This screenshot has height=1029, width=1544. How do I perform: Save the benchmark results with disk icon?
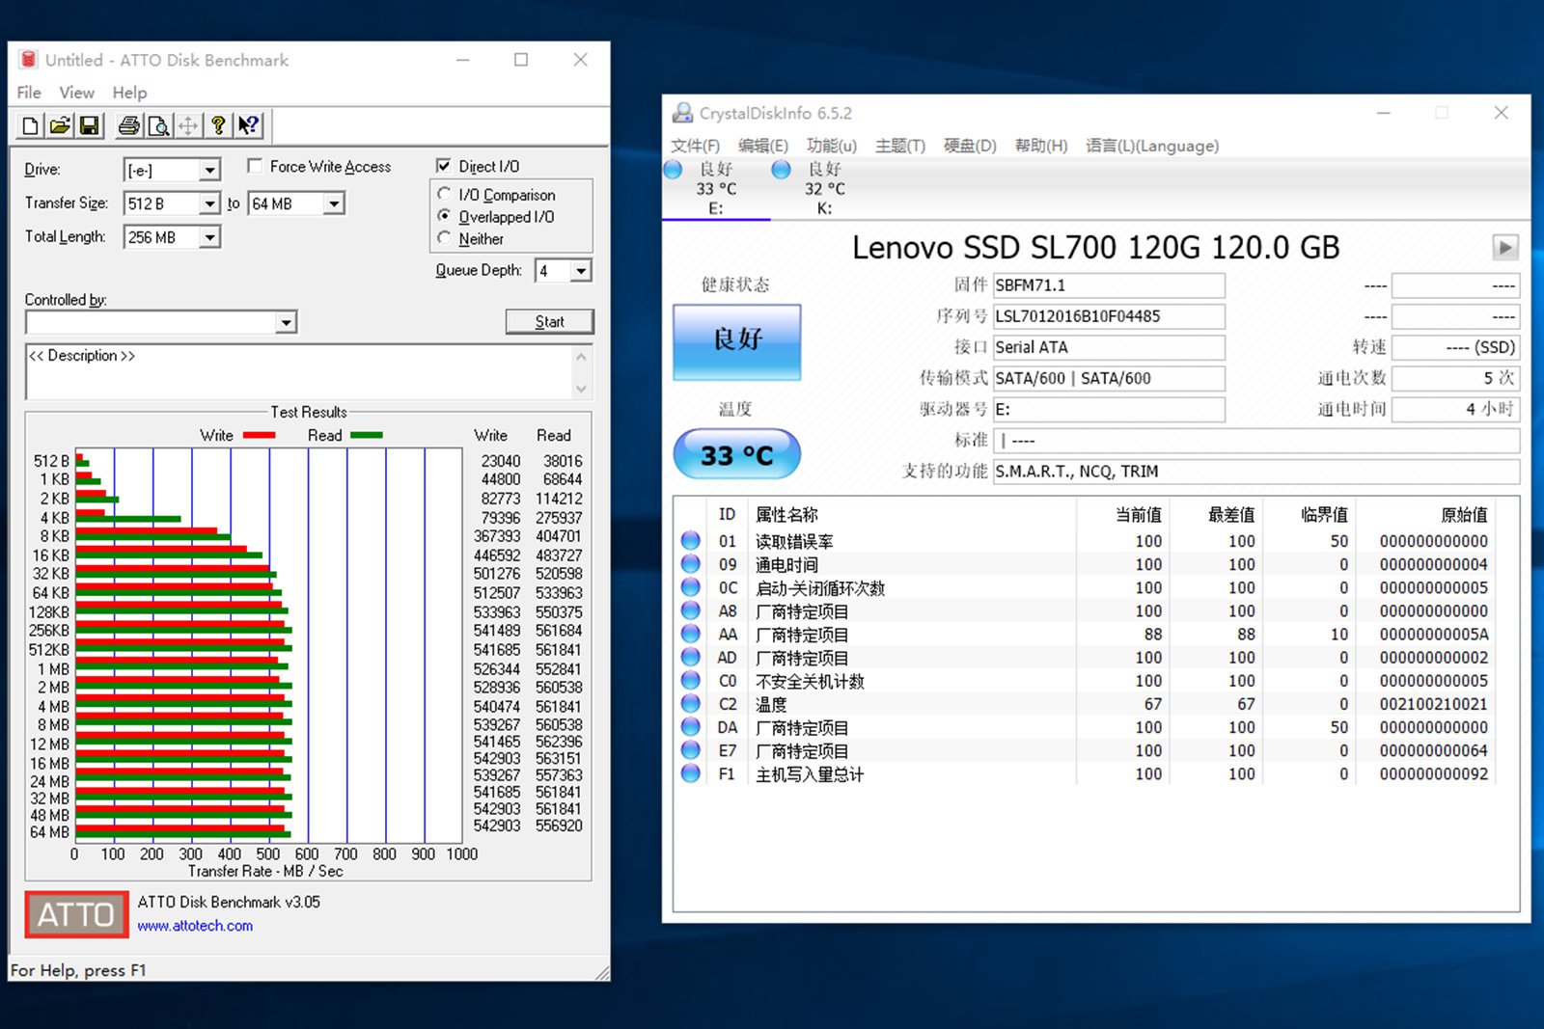click(90, 125)
